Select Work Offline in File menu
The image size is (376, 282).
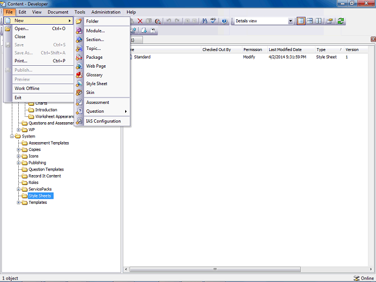coord(39,89)
